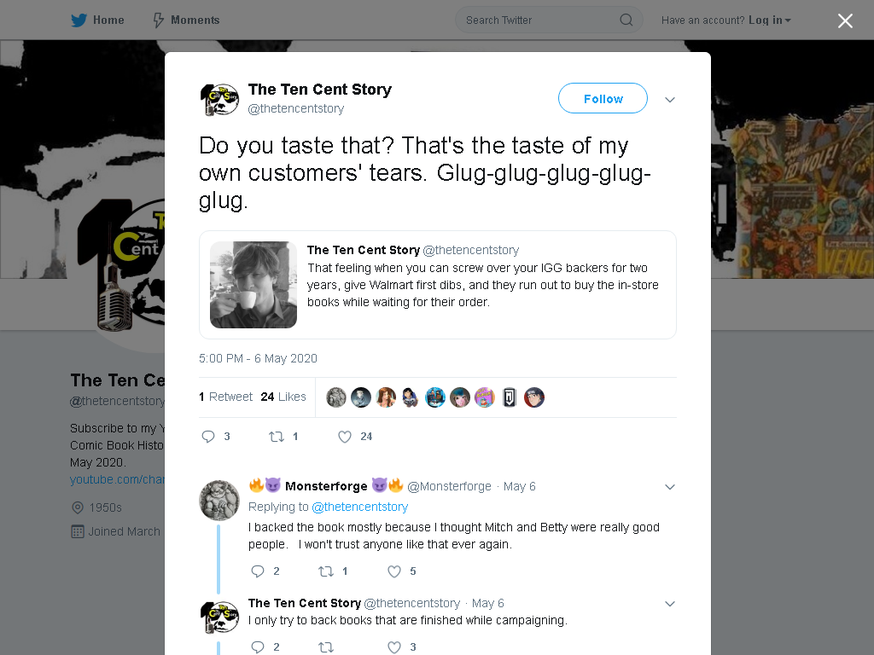The image size is (874, 655).
Task: View the 24 Likes list
Action: point(283,397)
